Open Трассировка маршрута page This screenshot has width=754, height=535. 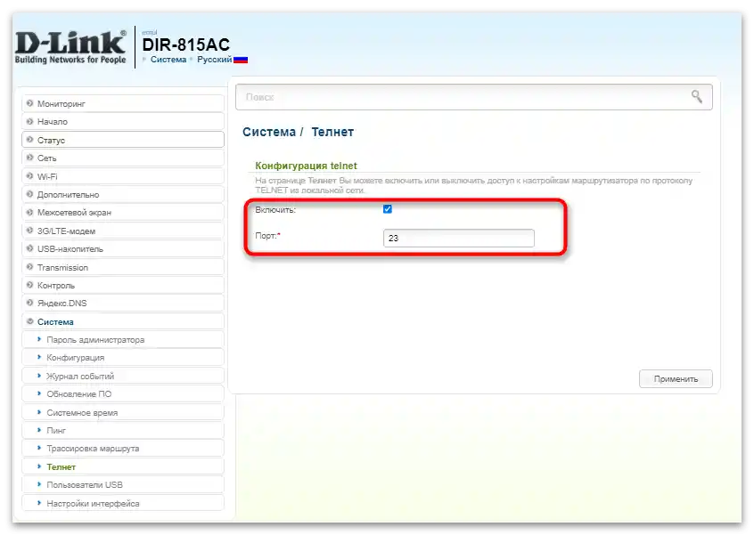click(123, 448)
